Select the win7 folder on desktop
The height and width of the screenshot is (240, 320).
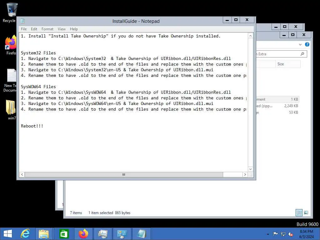click(x=11, y=110)
